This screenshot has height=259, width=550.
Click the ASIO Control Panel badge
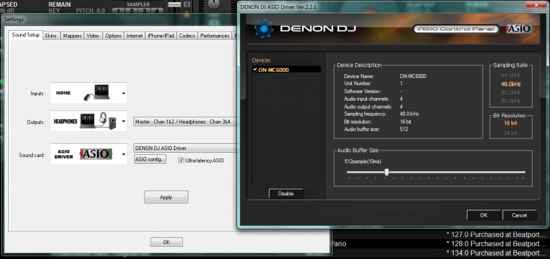pos(456,29)
